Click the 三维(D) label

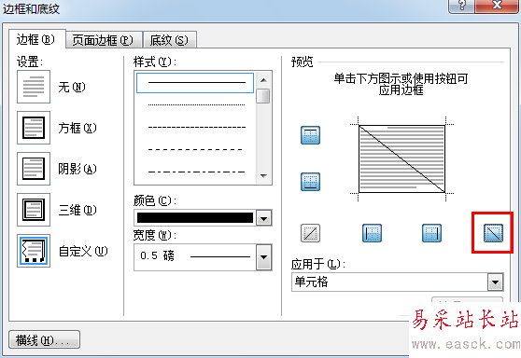pos(77,210)
